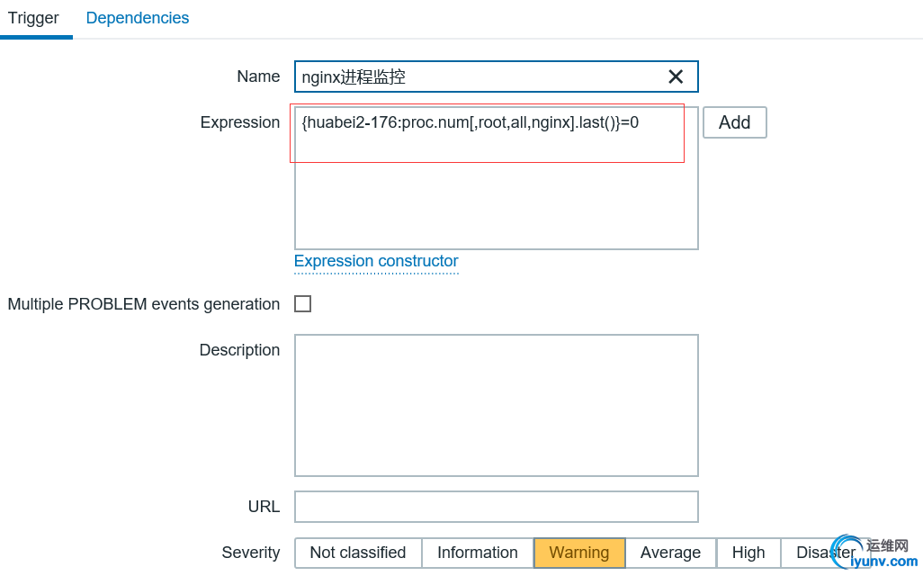Set severity to High

click(x=748, y=553)
